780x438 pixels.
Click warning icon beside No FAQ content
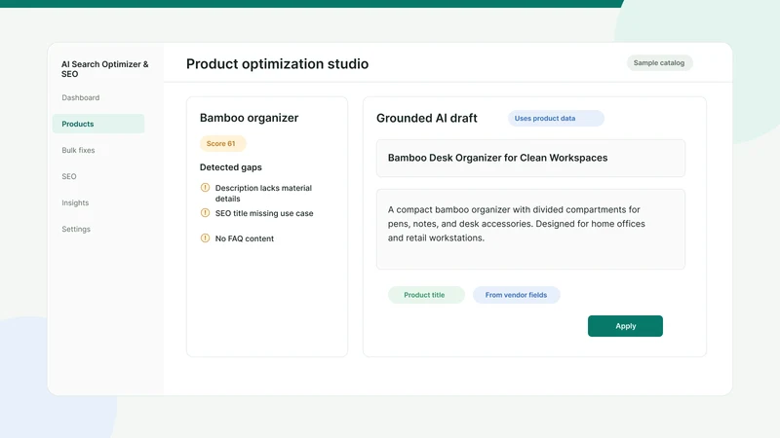tap(205, 237)
